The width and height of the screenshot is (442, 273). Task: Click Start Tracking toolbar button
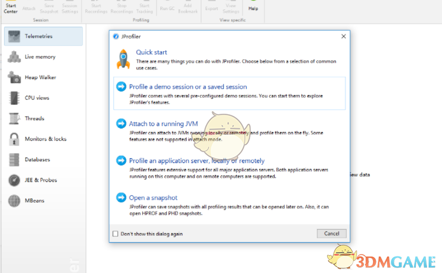(x=144, y=7)
